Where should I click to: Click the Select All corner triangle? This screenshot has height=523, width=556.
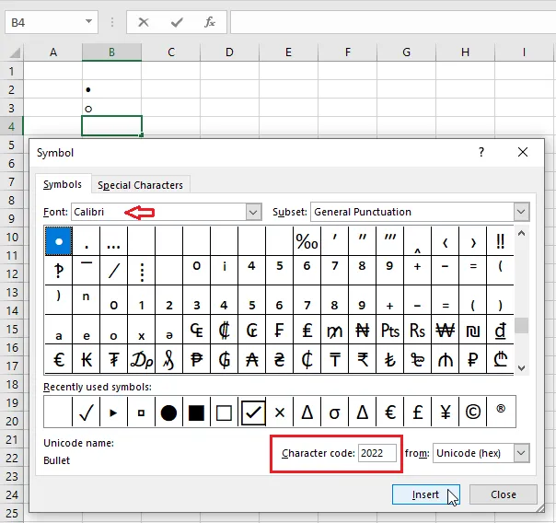(14, 53)
